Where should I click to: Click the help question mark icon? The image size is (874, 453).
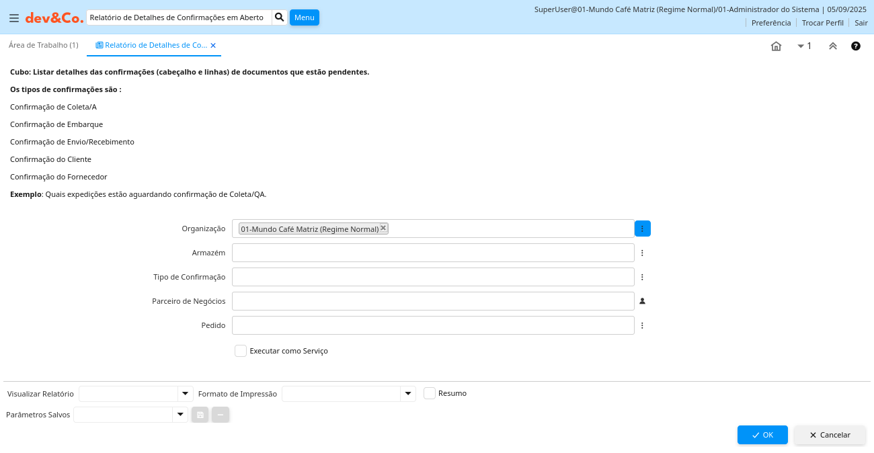point(855,46)
